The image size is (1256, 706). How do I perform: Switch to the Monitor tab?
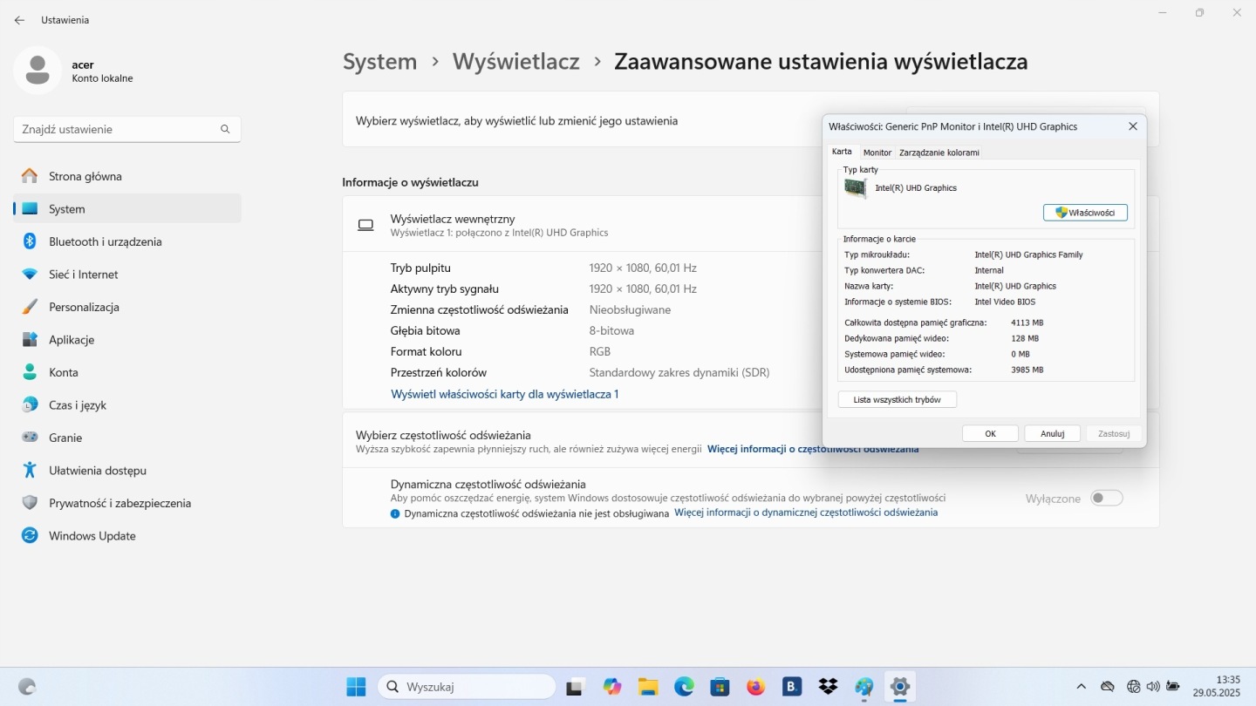(877, 153)
